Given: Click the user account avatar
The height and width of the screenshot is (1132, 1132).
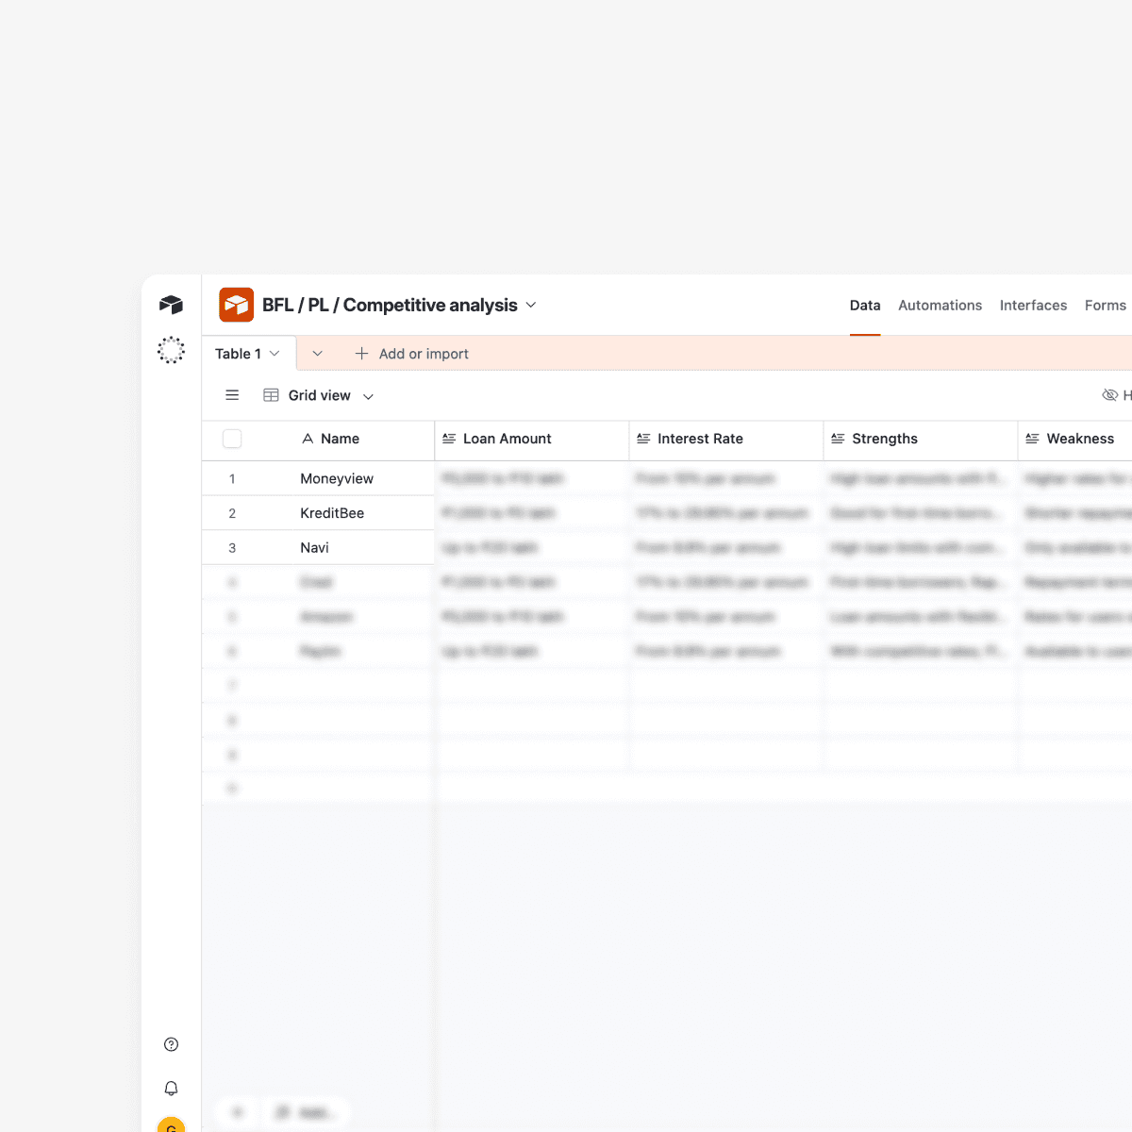Looking at the screenshot, I should [171, 1125].
